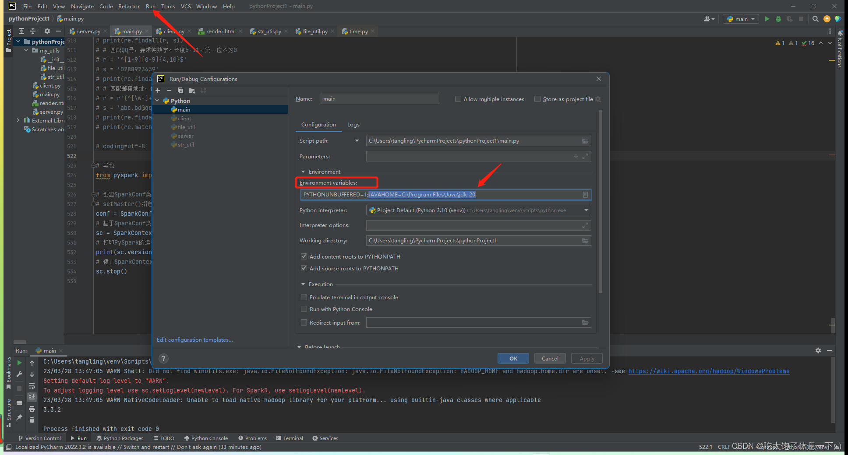Click the Debug bug icon in toolbar
The image size is (848, 455).
coord(778,19)
